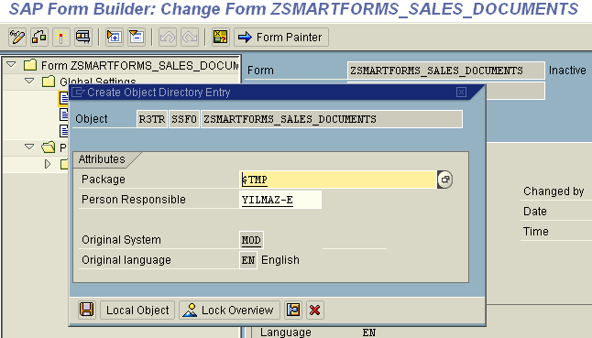Click the Local Object button
Image resolution: width=592 pixels, height=338 pixels.
137,311
